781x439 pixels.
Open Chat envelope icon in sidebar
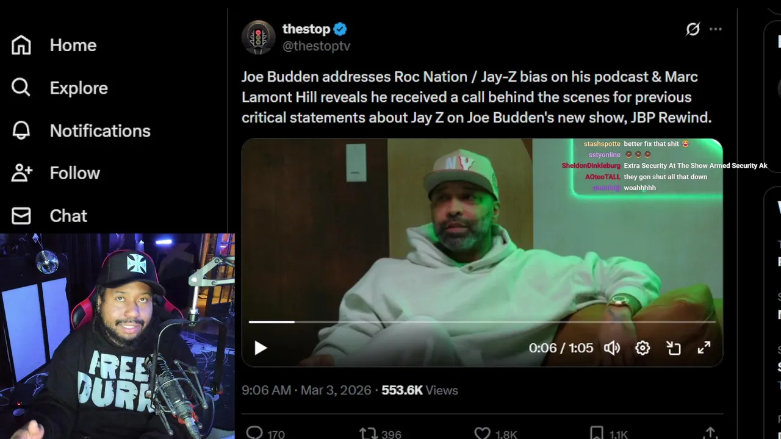21,216
